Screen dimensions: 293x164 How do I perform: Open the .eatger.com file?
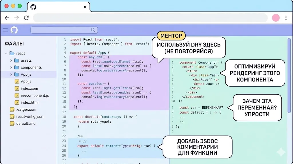[x=26, y=110]
